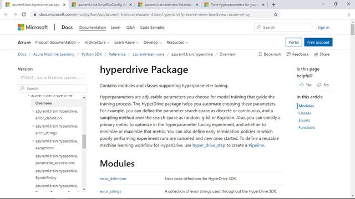Image resolution: width=355 pixels, height=199 pixels.
Task: Expand error_strings tree node
Action: (x=33, y=126)
